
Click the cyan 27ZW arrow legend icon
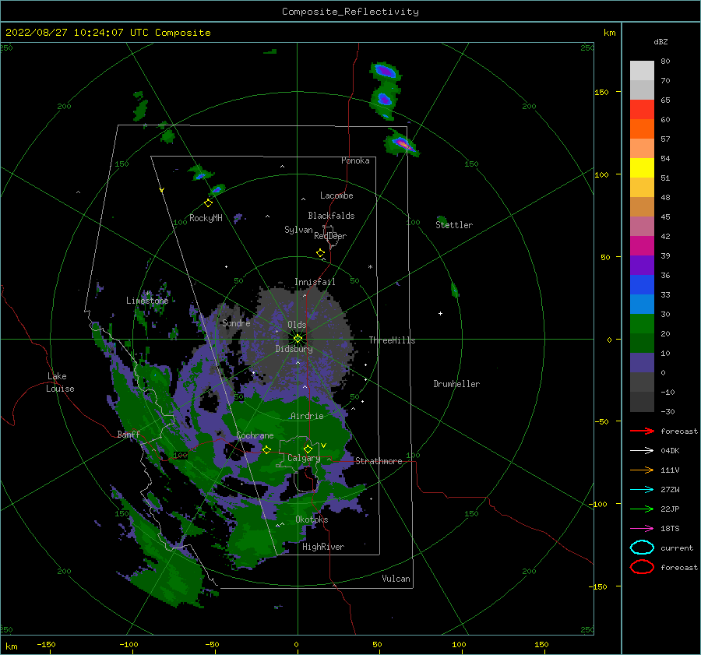tap(642, 490)
